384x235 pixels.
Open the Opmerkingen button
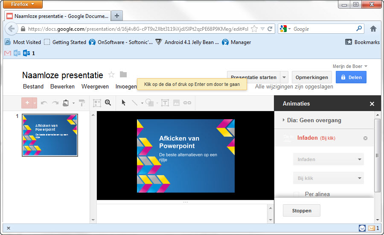click(x=312, y=77)
